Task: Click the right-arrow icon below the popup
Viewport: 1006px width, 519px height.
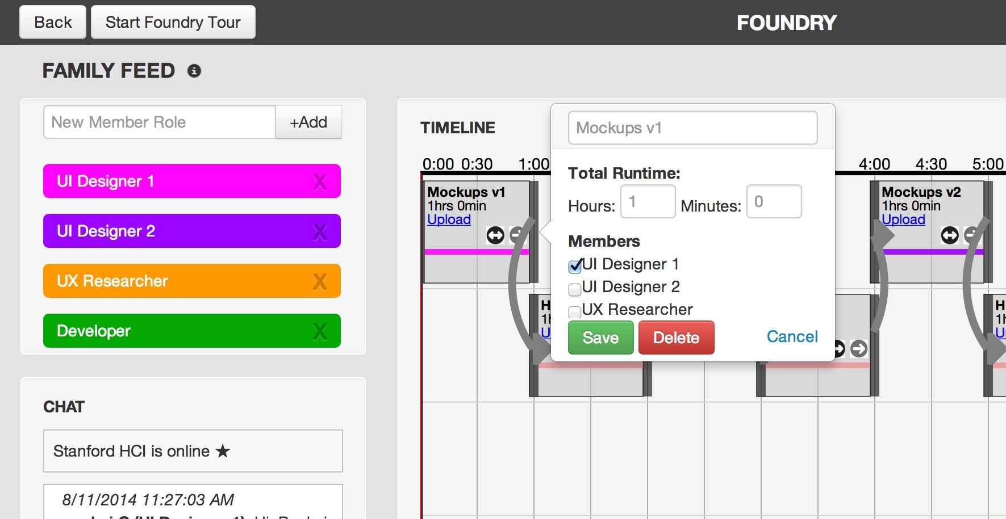Action: pos(859,348)
